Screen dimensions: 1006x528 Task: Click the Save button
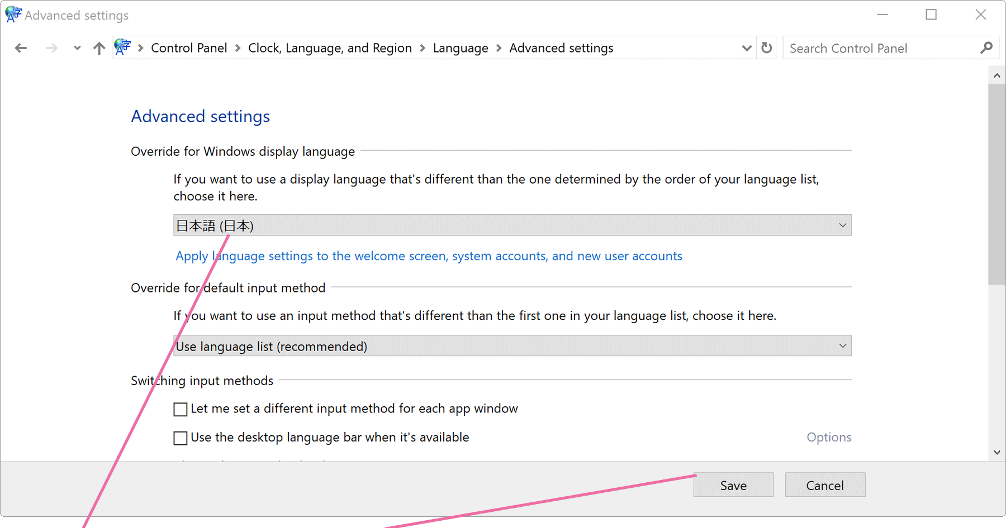point(733,485)
